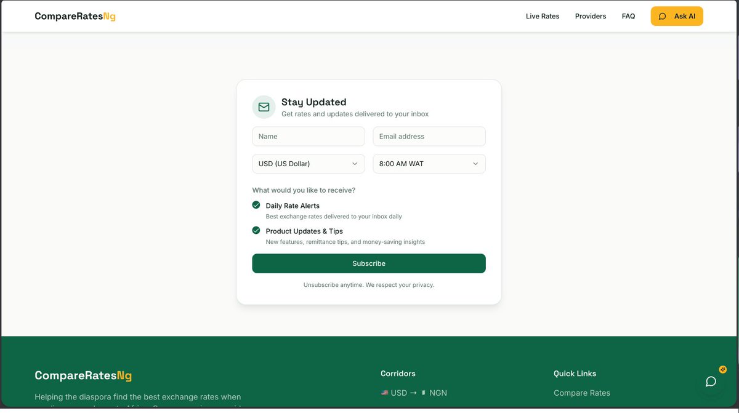Click the "Quick Links" footer heading

click(575, 374)
